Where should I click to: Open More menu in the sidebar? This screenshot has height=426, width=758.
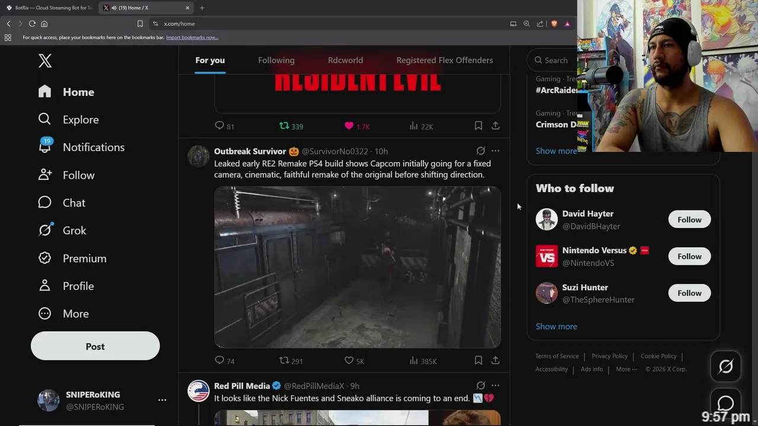63,314
